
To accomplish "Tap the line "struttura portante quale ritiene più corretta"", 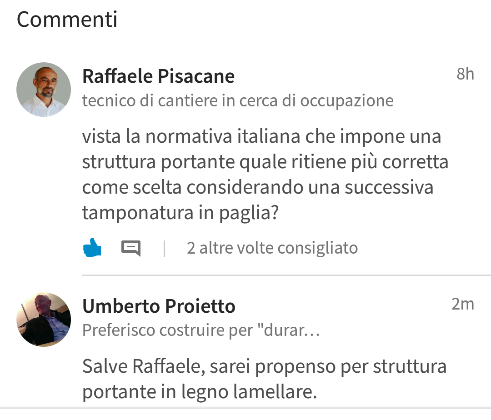I will point(265,162).
